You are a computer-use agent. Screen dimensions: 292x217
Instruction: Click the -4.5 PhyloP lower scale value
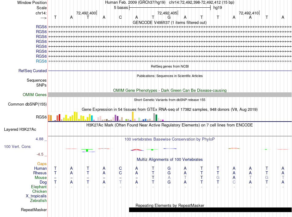[x=40, y=154]
